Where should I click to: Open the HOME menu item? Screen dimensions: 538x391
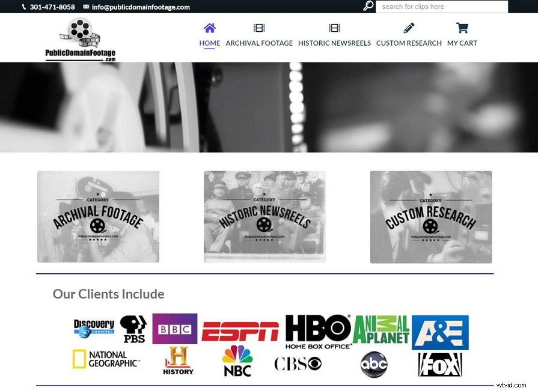tap(209, 43)
